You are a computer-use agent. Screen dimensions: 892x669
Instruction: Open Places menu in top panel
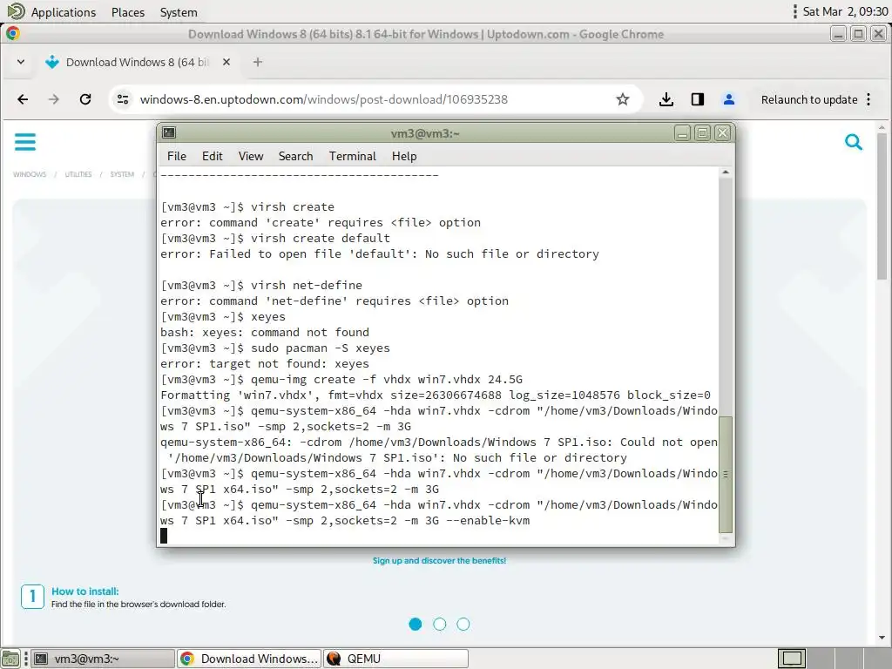click(128, 12)
